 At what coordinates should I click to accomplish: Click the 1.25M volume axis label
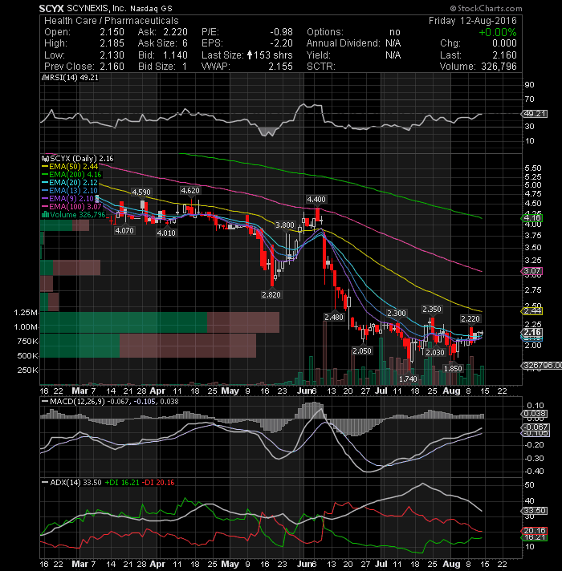26,313
